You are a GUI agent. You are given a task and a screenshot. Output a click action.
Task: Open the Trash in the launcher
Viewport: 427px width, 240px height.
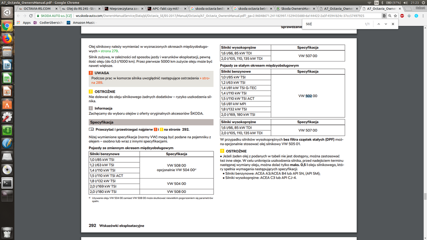6,232
